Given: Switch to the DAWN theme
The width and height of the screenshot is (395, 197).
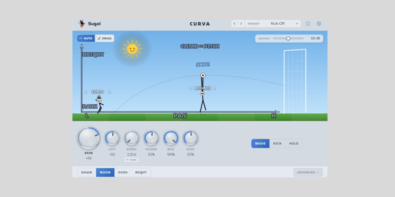Looking at the screenshot, I should click(87, 173).
